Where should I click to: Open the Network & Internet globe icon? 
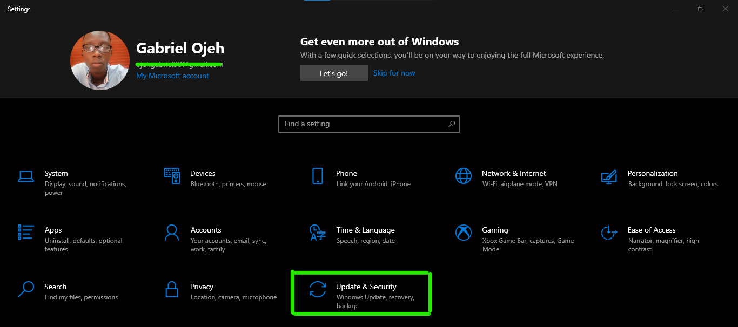tap(464, 176)
